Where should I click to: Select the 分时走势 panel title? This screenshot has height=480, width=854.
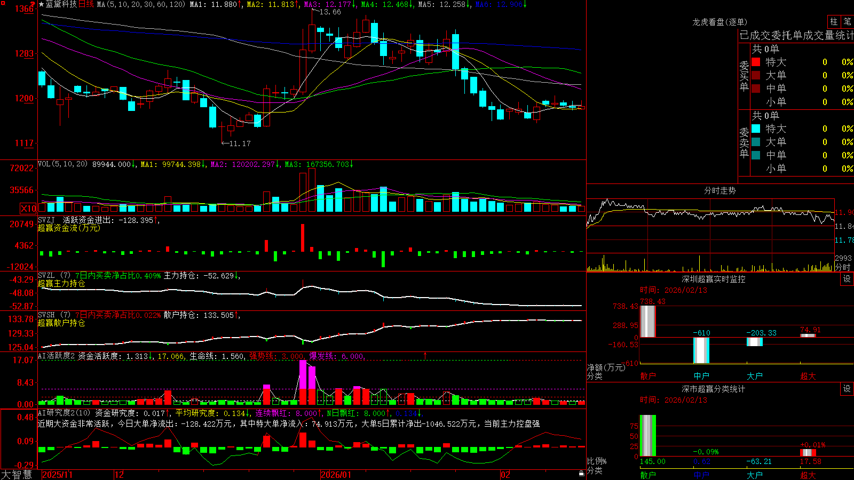click(x=720, y=190)
